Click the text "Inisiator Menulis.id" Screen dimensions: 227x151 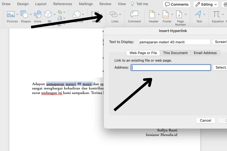(x=162, y=135)
